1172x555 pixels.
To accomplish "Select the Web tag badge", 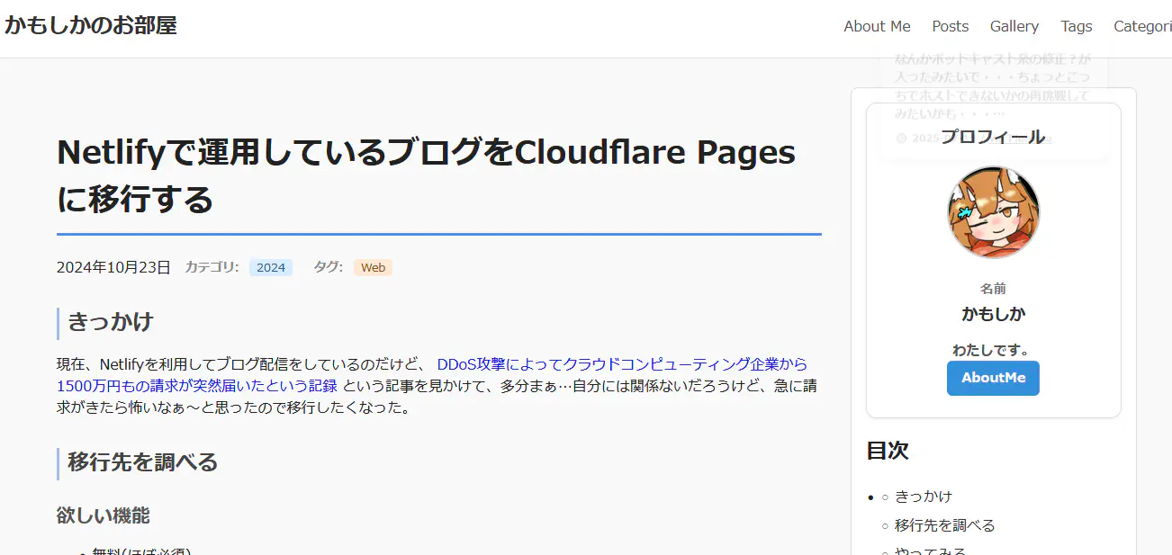I will point(372,266).
